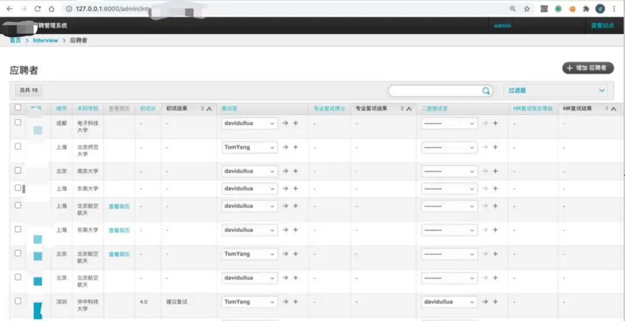Image resolution: width=625 pixels, height=321 pixels.
Task: Open interviewer dropdown in 南京大学 row
Action: [249, 171]
